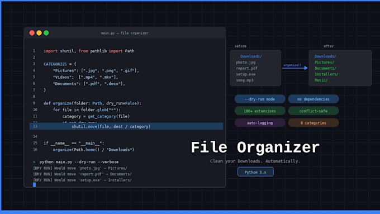Viewport: 380px width, 214px height.
Task: Click the import shutil line of code
Action: coord(89,51)
